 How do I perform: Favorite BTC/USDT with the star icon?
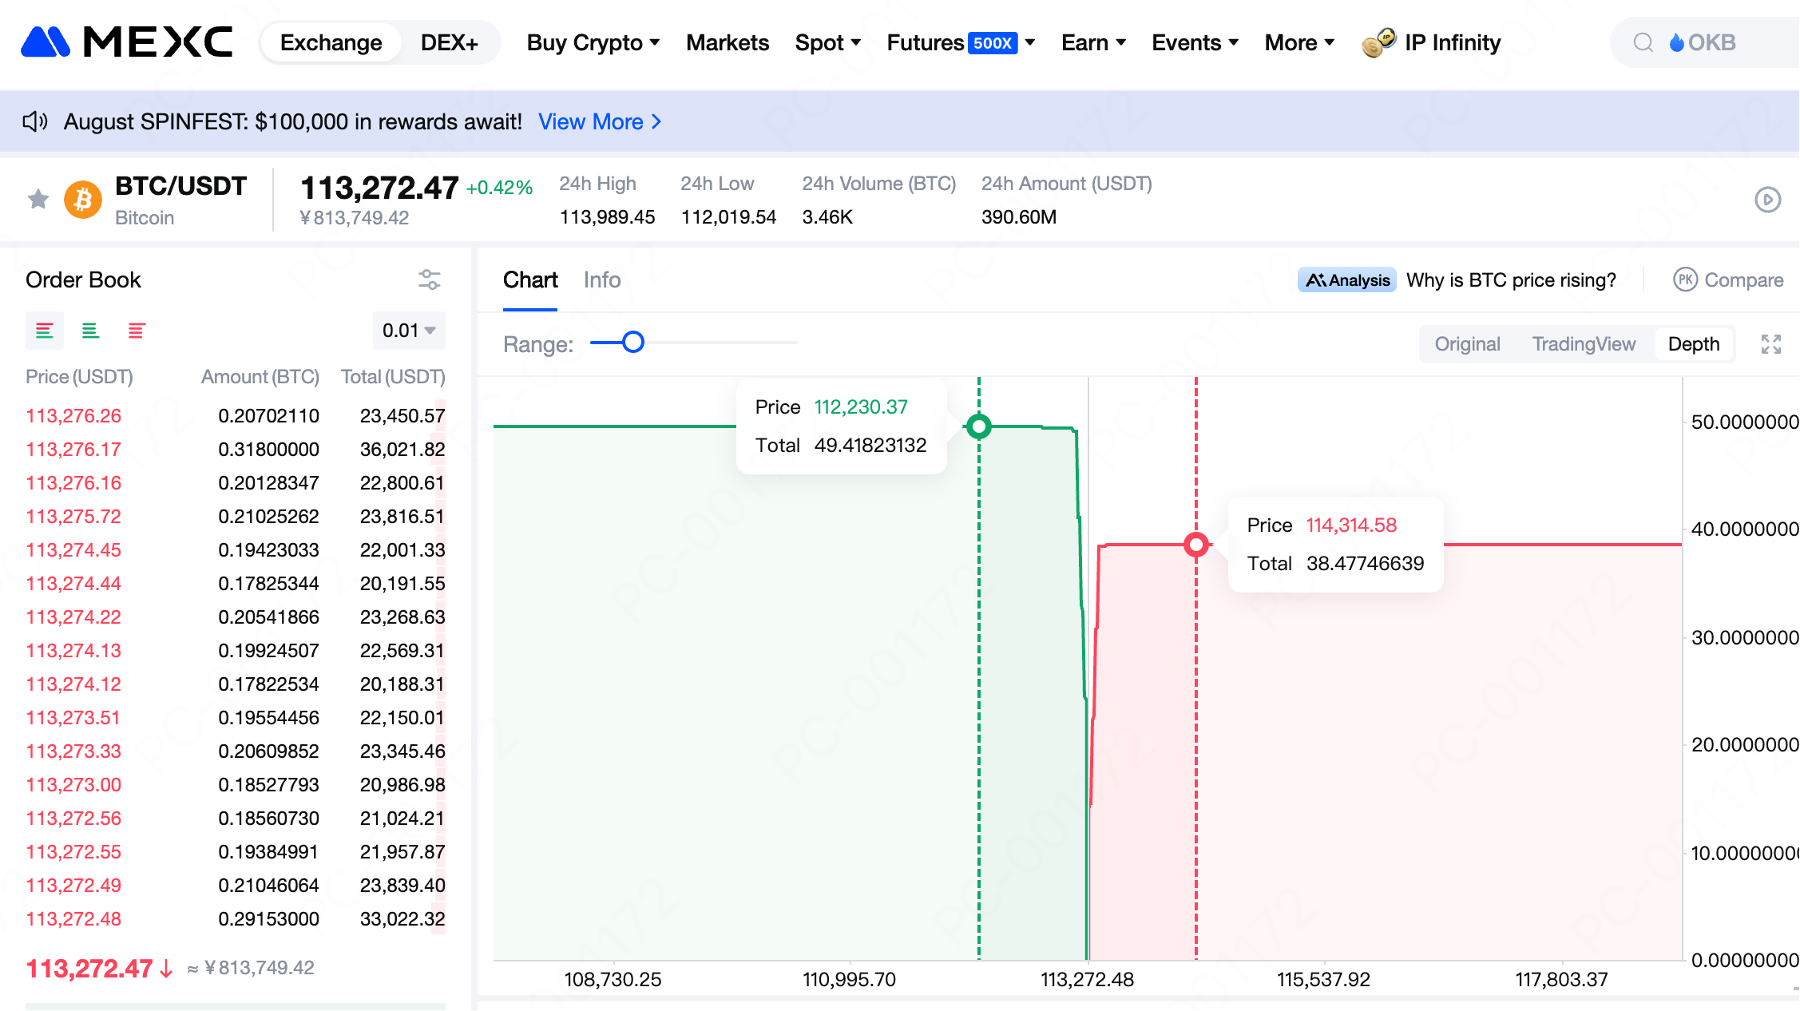click(x=38, y=199)
